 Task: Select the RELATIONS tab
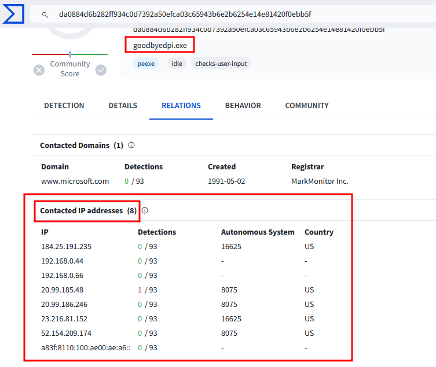pyautogui.click(x=181, y=106)
